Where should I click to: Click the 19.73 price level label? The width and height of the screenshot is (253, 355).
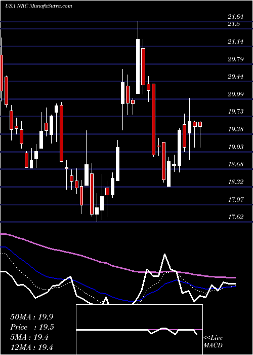click(236, 112)
